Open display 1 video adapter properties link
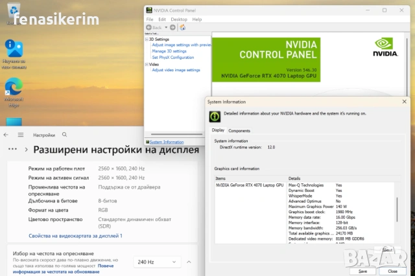 coord(75,236)
